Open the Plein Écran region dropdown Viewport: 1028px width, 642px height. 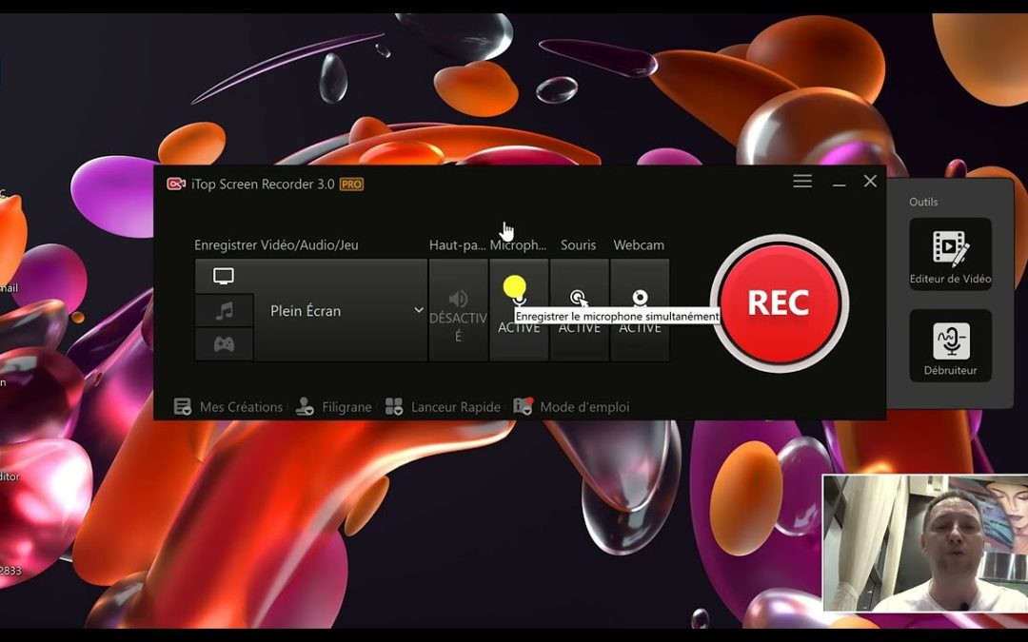click(340, 310)
